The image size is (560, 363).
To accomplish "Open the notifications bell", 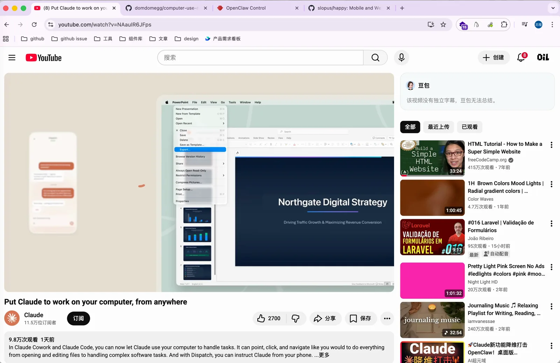I will click(x=521, y=57).
